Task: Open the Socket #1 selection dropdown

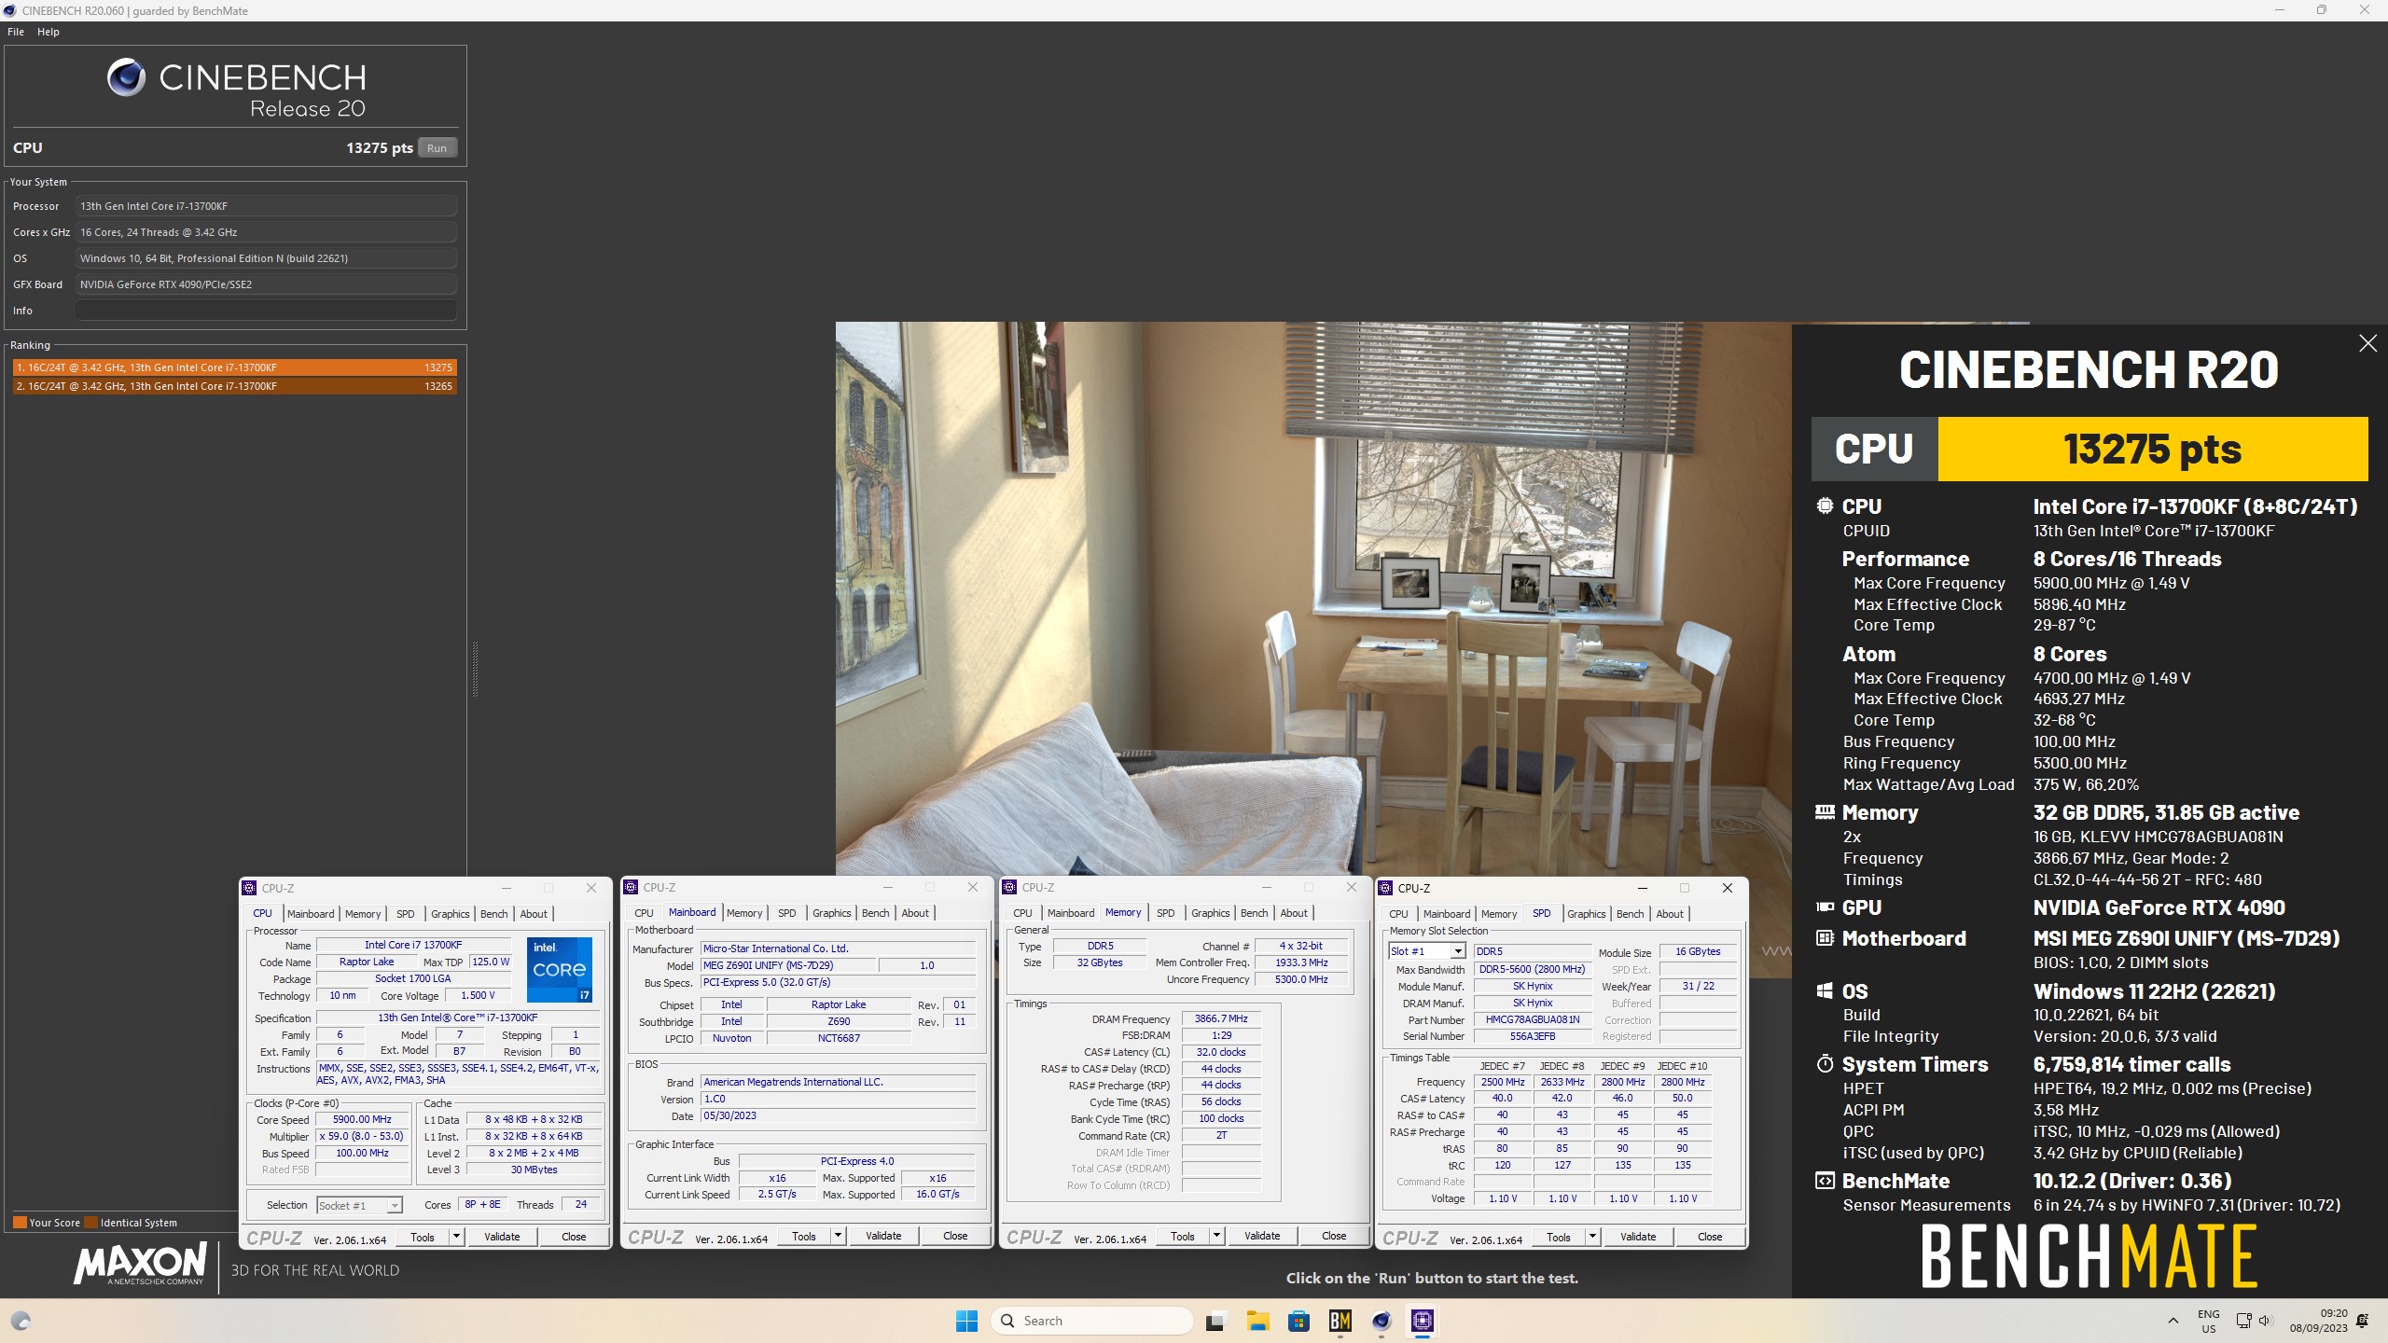Action: [x=395, y=1205]
